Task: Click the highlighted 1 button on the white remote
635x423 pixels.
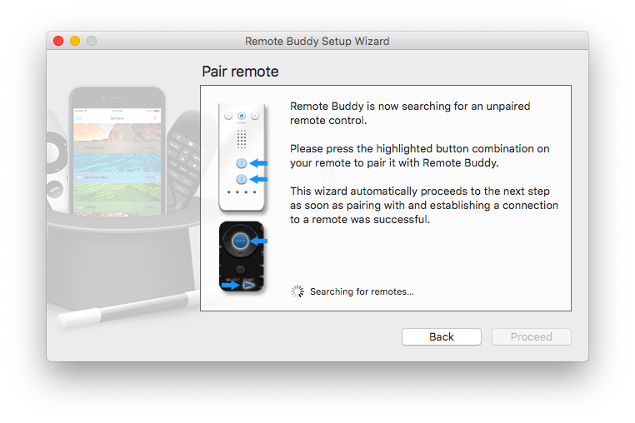Action: coord(242,163)
